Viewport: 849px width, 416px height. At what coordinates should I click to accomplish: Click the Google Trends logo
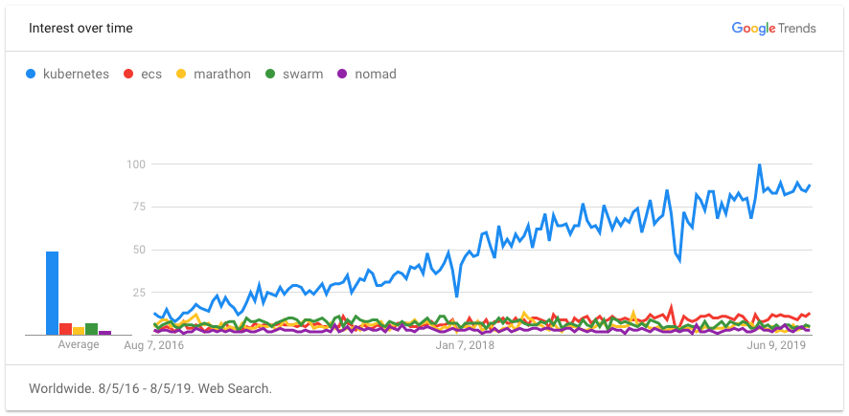(x=773, y=28)
